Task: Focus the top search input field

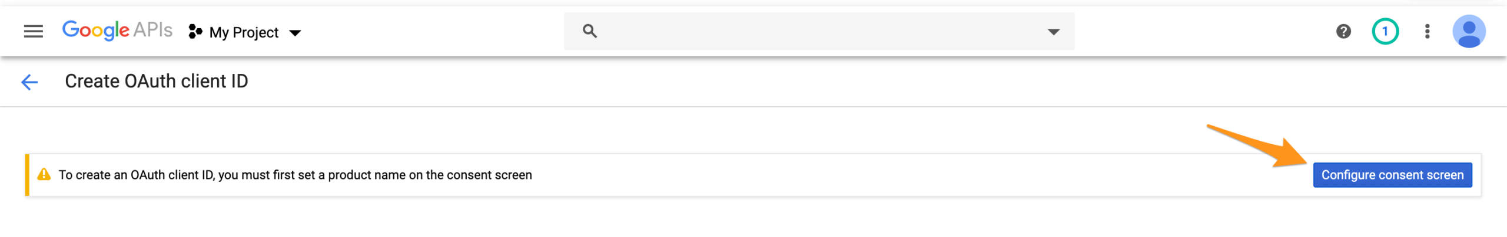Action: pyautogui.click(x=818, y=31)
